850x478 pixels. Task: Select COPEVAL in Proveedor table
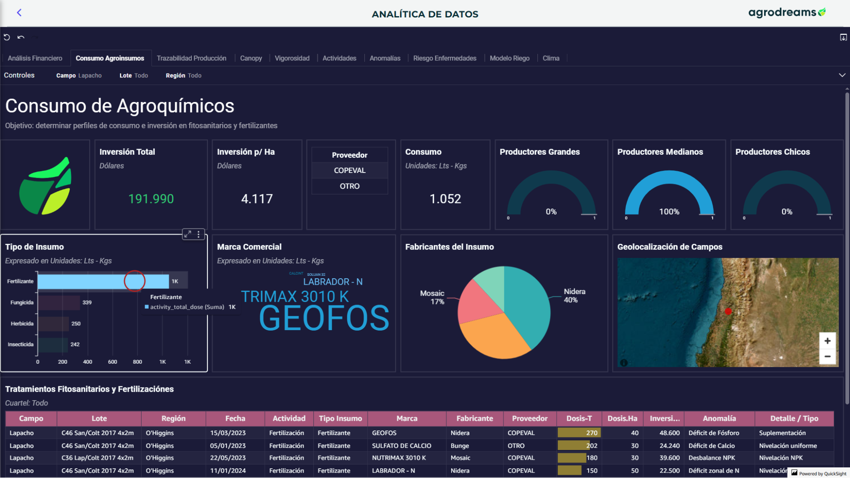tap(350, 170)
